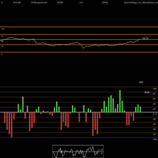Click the Spok Holdings, Inc. title text
The height and width of the screenshot is (158, 158).
[133, 3]
